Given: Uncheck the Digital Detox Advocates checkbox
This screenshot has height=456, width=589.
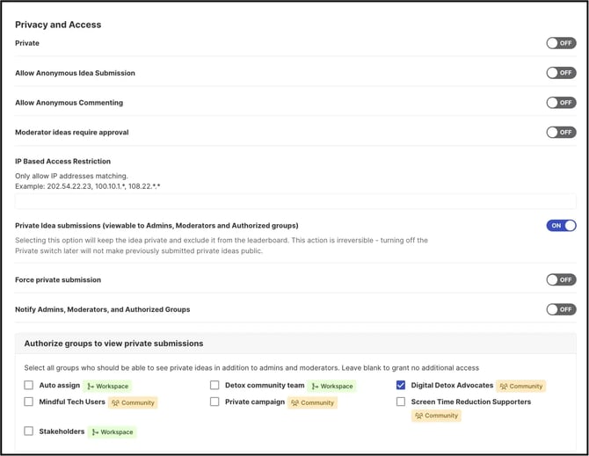Looking at the screenshot, I should click(x=401, y=386).
